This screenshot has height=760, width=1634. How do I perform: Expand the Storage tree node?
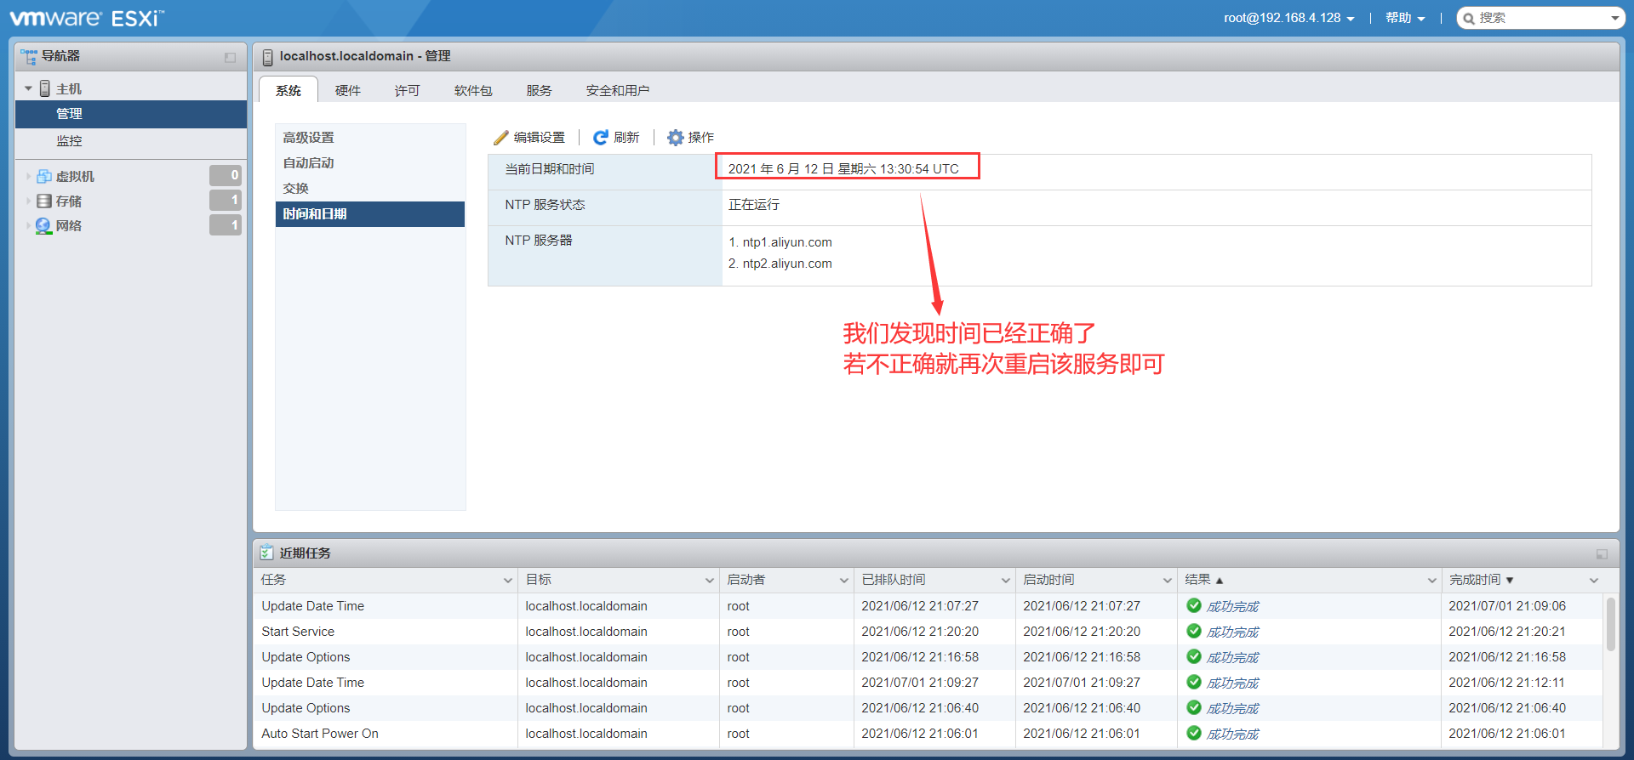click(x=28, y=201)
